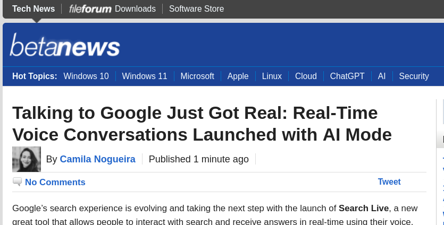
Task: Open the AI topic
Action: tap(382, 76)
